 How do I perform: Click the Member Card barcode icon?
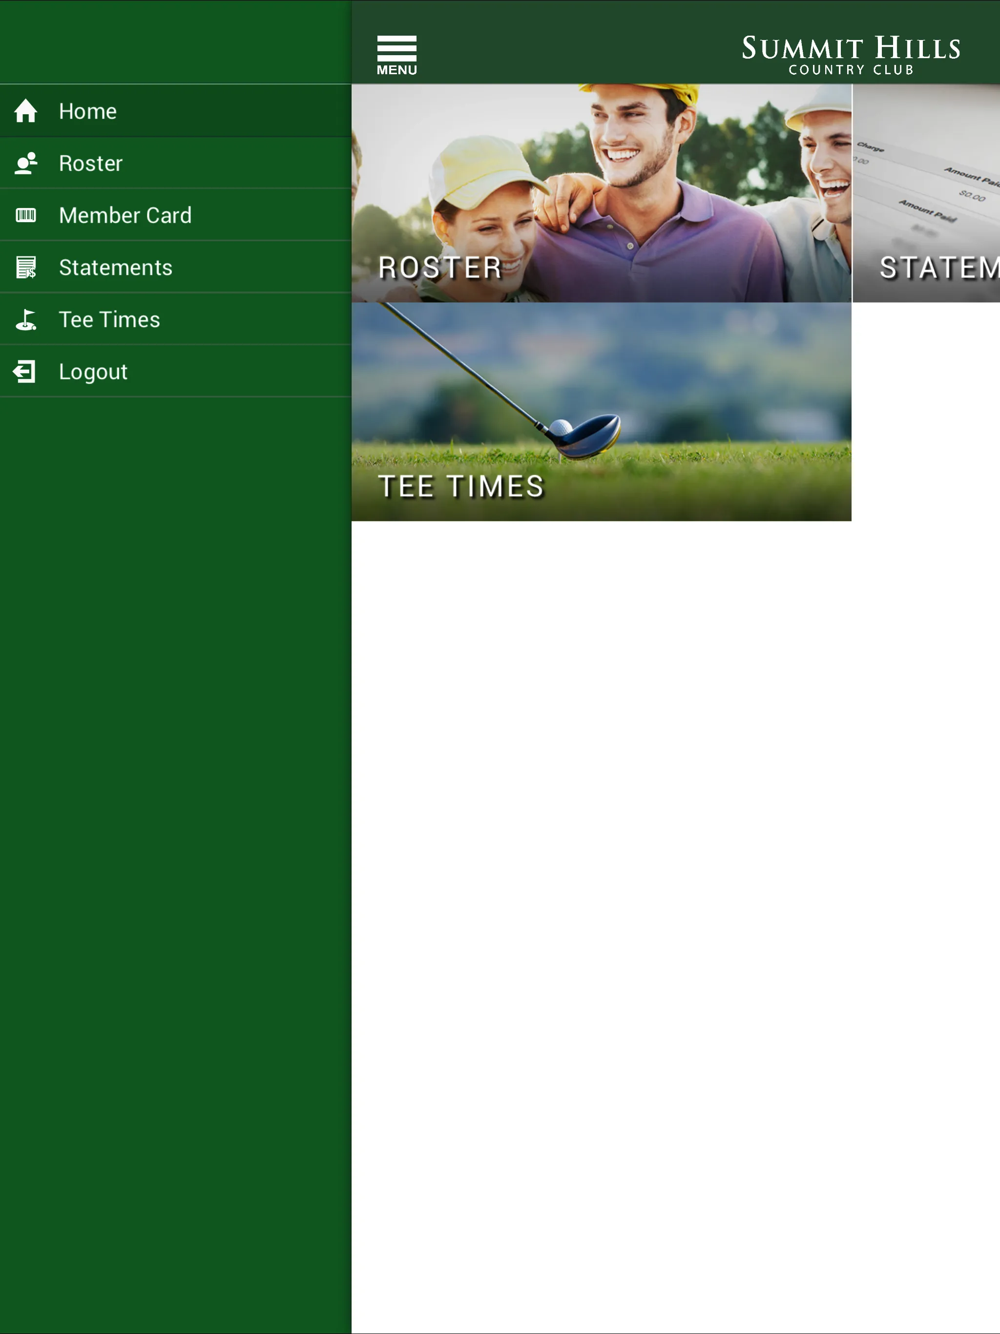click(27, 215)
